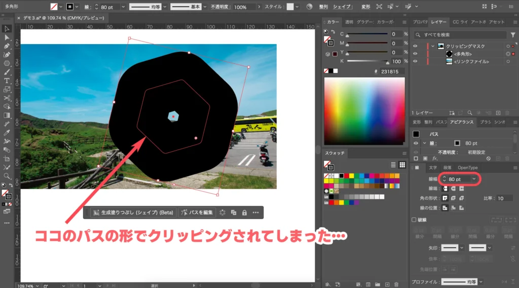The width and height of the screenshot is (519, 288).
Task: Swap fill and stroke in the Color panel
Action: (x=333, y=32)
